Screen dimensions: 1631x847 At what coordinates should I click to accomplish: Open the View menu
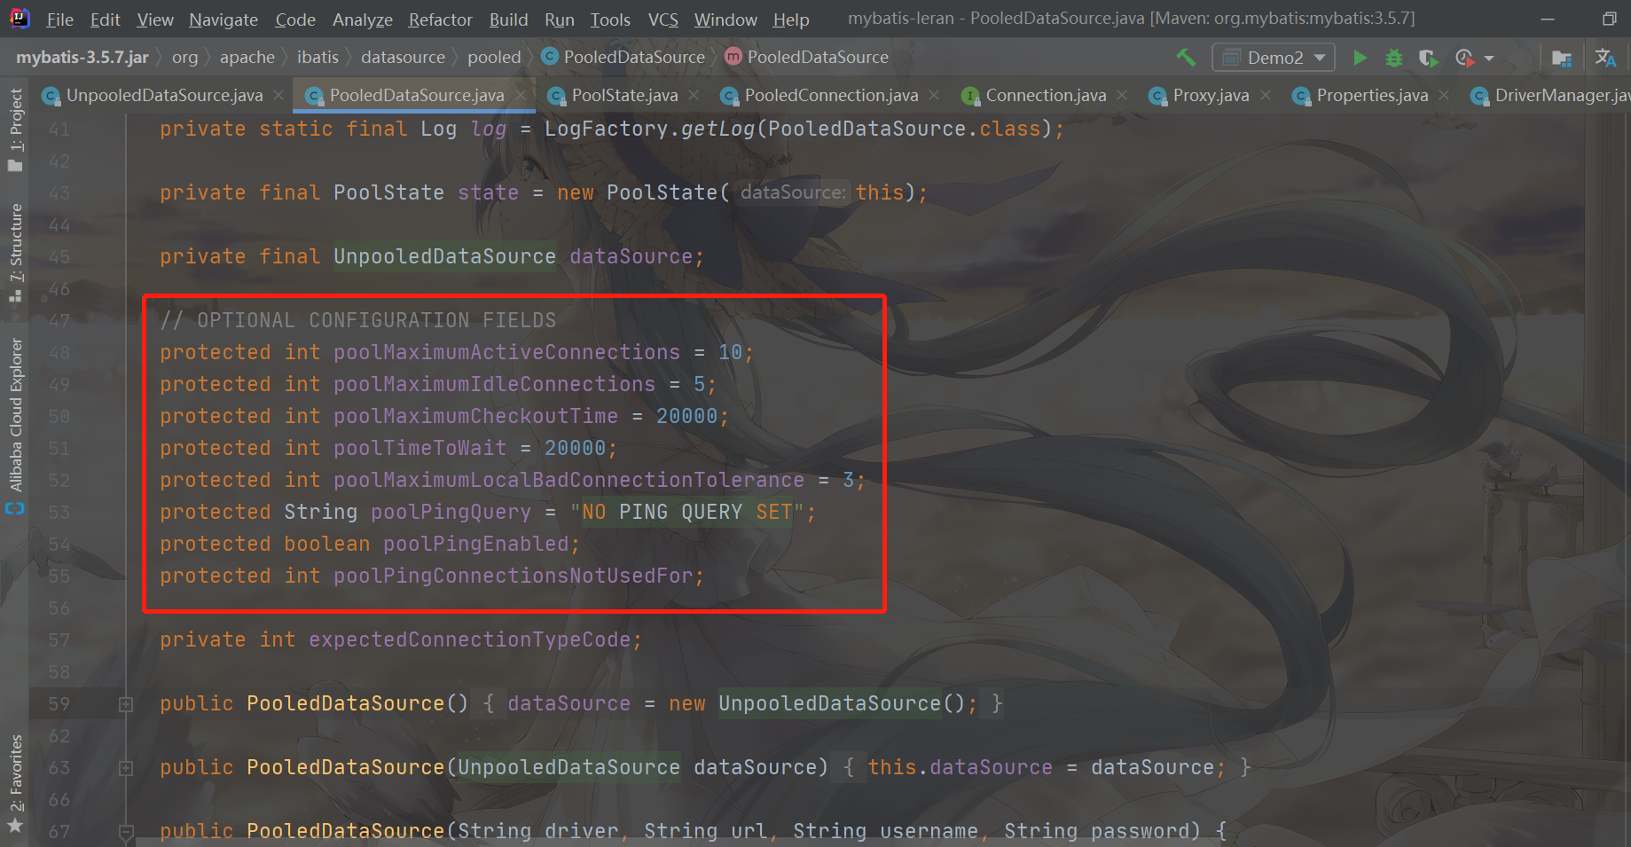(x=155, y=20)
